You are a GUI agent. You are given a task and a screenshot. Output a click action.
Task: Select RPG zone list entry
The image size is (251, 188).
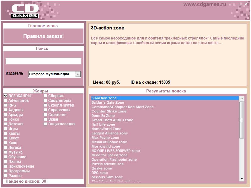165,173
